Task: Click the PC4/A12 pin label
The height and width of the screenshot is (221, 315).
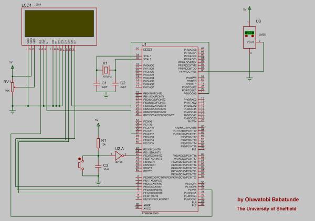Action: pyautogui.click(x=149, y=134)
